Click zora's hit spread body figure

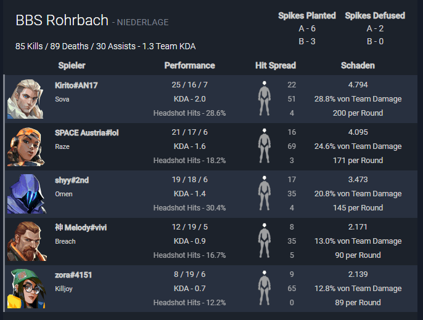(265, 288)
